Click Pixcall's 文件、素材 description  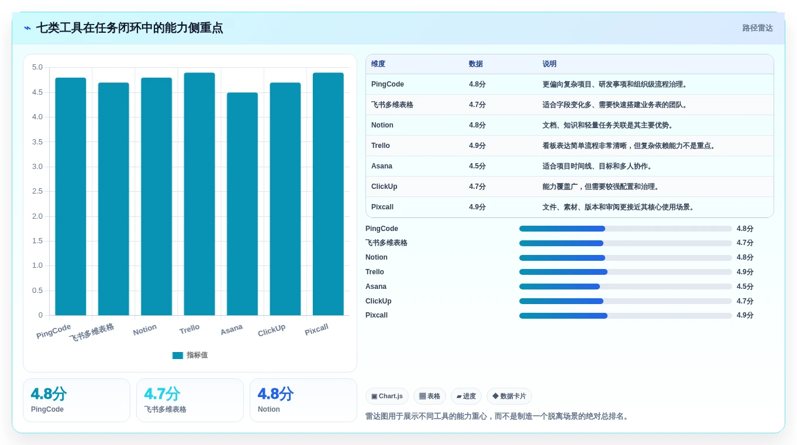click(619, 207)
